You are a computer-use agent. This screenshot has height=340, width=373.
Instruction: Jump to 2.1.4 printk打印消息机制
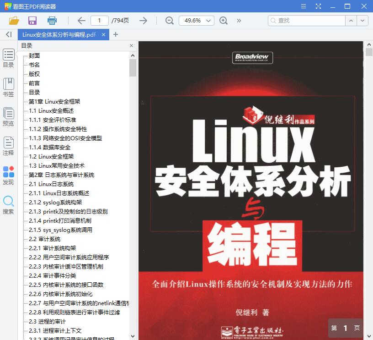click(x=60, y=221)
